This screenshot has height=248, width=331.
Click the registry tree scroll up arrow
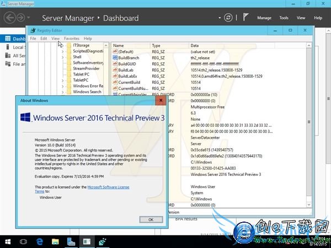click(x=106, y=45)
